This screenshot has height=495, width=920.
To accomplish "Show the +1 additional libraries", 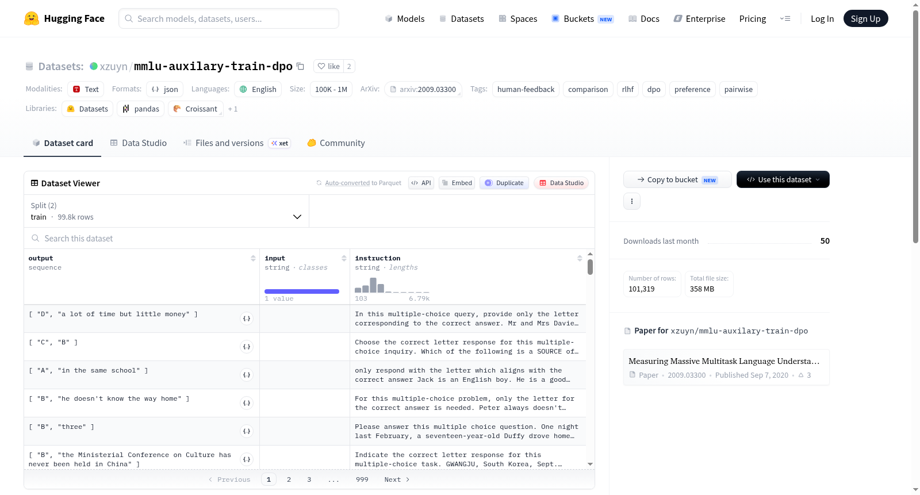I will [233, 109].
